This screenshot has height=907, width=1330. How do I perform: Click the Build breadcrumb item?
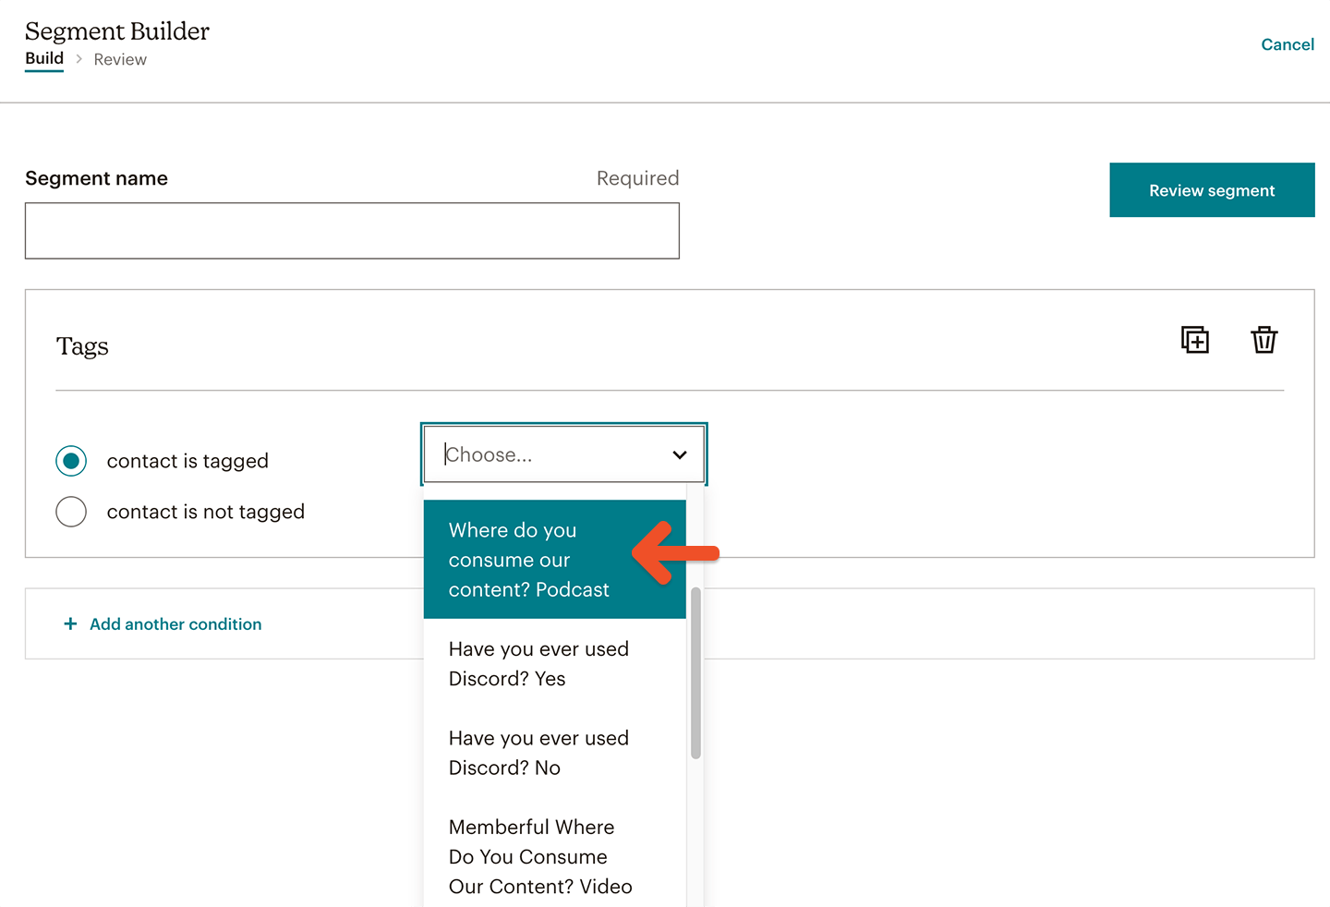coord(44,58)
